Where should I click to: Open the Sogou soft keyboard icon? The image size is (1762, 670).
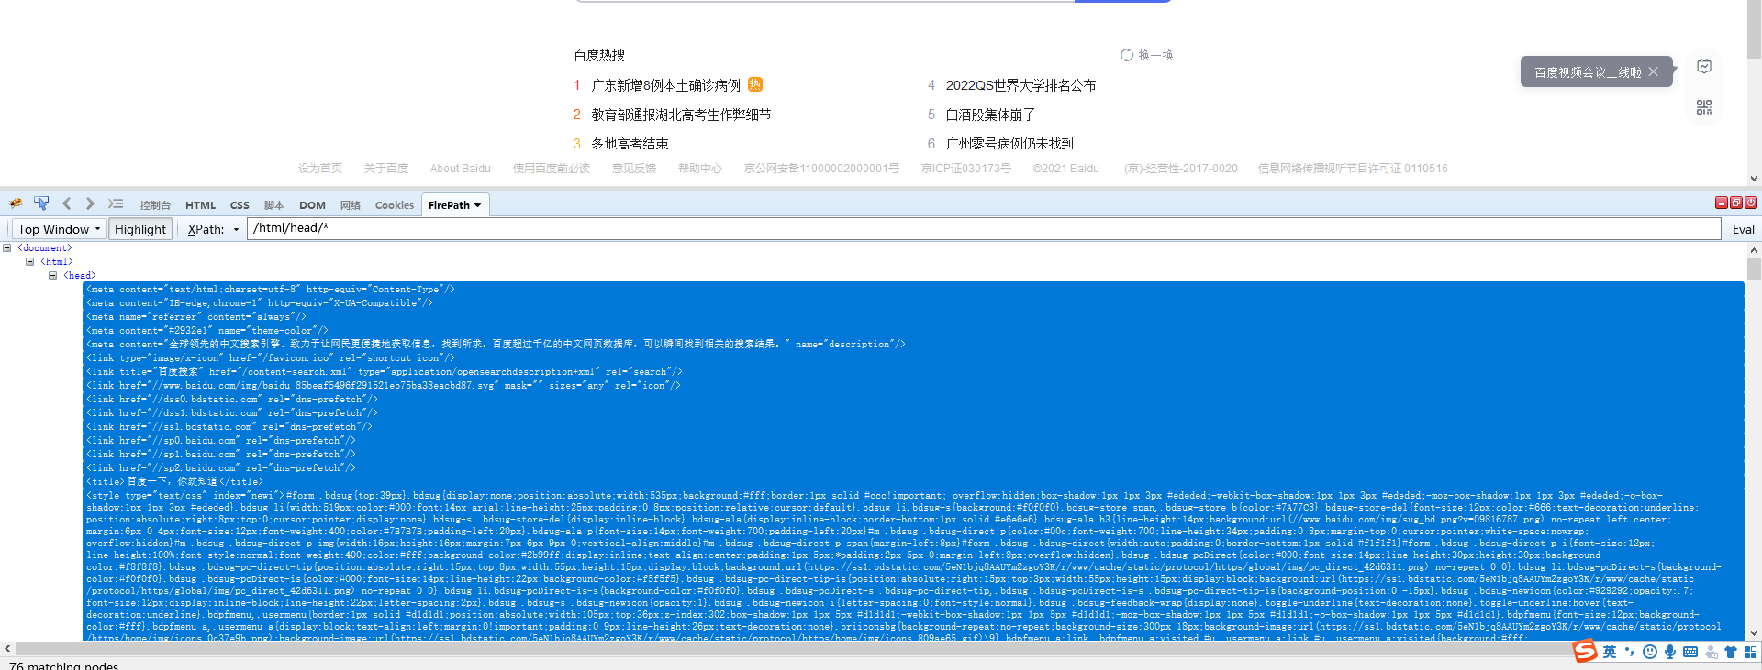point(1690,652)
